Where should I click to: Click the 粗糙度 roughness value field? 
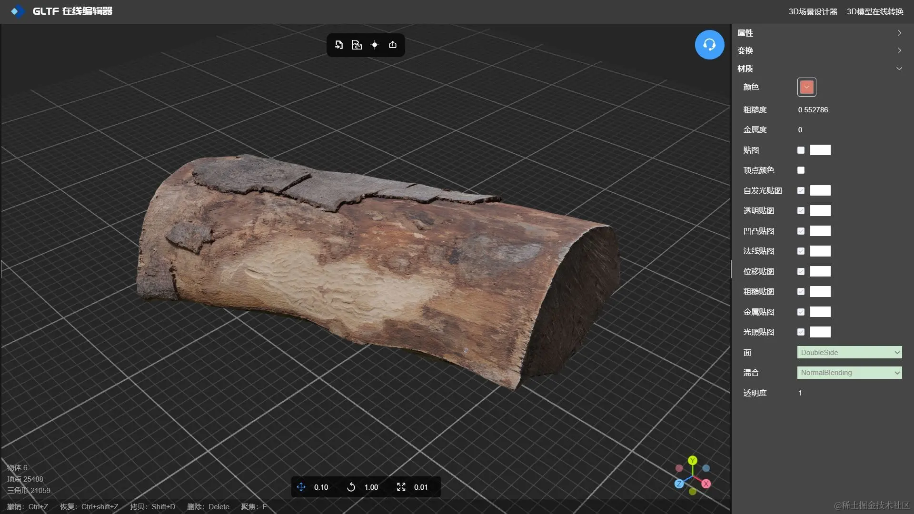click(x=813, y=110)
